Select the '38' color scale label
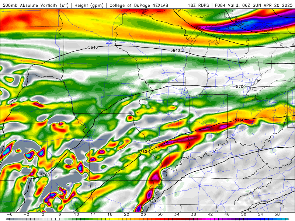 tap(193, 214)
